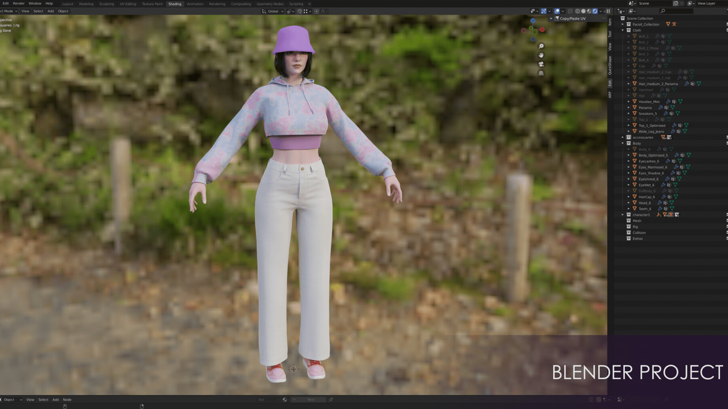Viewport: 728px width, 409px height.
Task: Expand the Faceit_Collection row
Action: [x=623, y=24]
